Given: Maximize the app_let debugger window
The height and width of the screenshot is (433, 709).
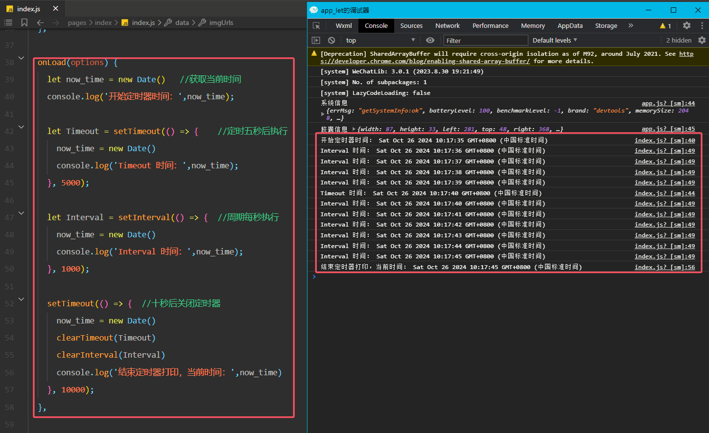Looking at the screenshot, I should tap(673, 10).
